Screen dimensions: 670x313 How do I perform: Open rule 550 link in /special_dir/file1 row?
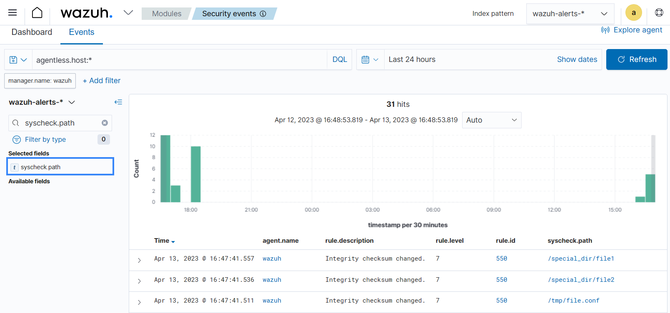502,259
